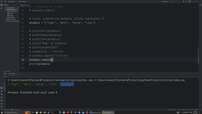Open editor tabs options menu
The width and height of the screenshot is (202, 114).
pyautogui.click(x=197, y=5)
